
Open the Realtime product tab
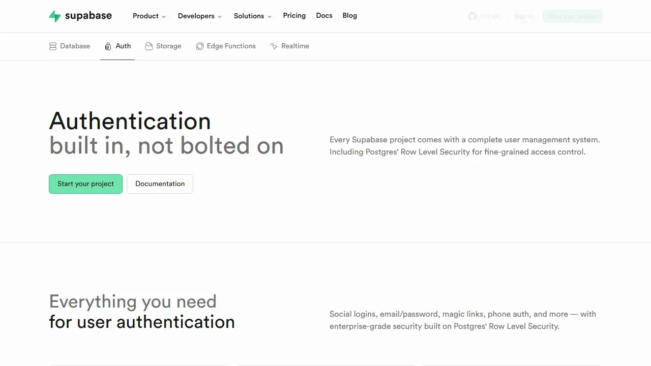289,46
